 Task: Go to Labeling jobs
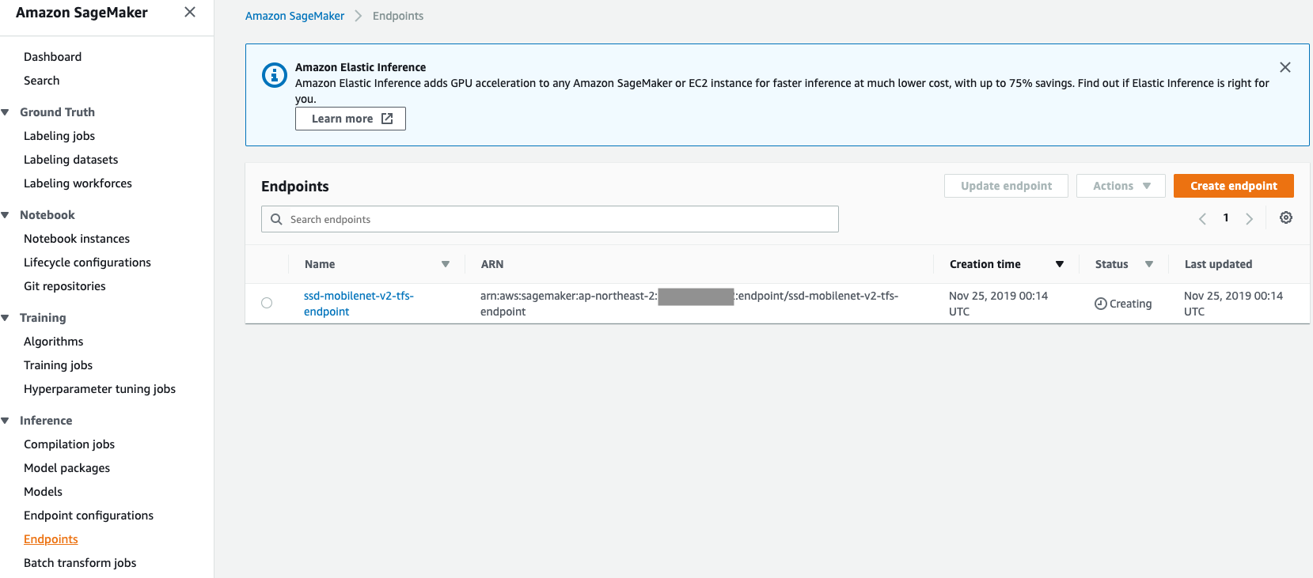point(59,136)
